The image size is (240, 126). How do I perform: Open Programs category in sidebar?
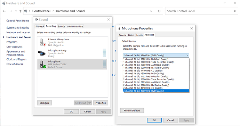point(12,42)
